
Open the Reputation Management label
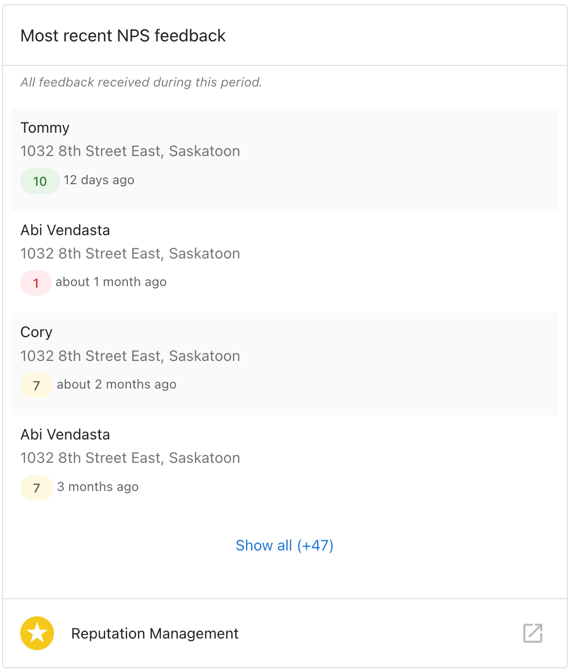(x=154, y=633)
